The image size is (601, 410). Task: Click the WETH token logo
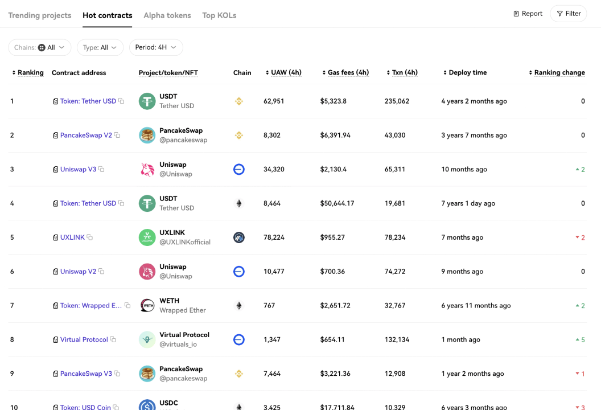[x=147, y=305]
